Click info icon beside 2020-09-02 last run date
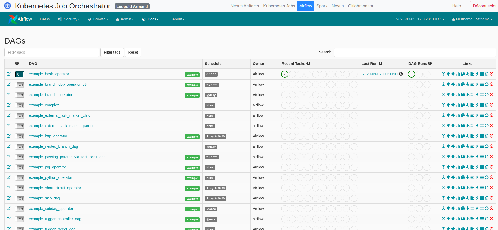Screen dimensions: 498x230 pos(401,74)
